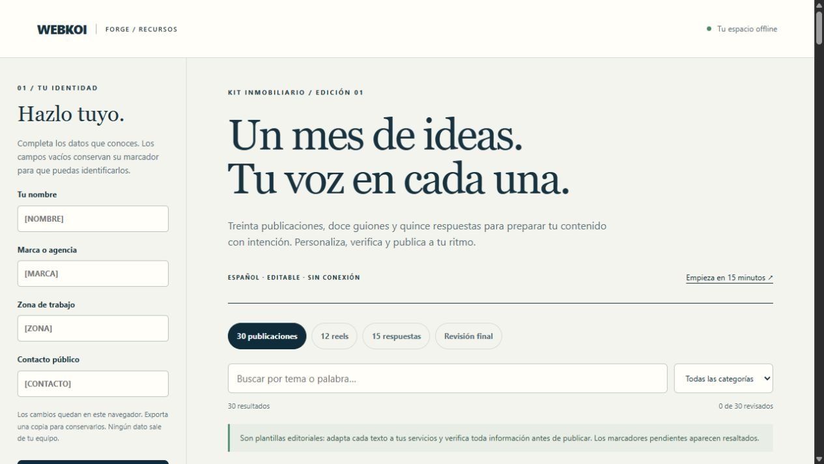The width and height of the screenshot is (824, 464).
Task: Switch to the '12 reels' tab
Action: (x=334, y=336)
